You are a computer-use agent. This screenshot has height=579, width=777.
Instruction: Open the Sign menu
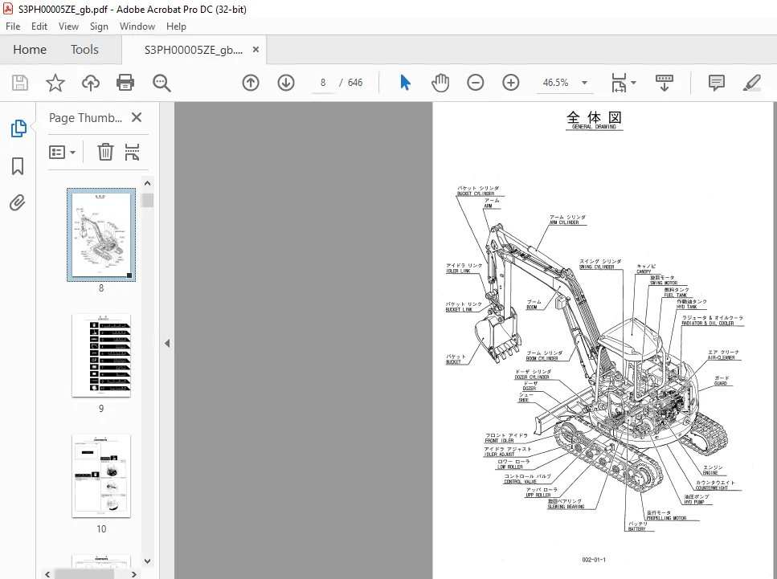click(x=99, y=27)
